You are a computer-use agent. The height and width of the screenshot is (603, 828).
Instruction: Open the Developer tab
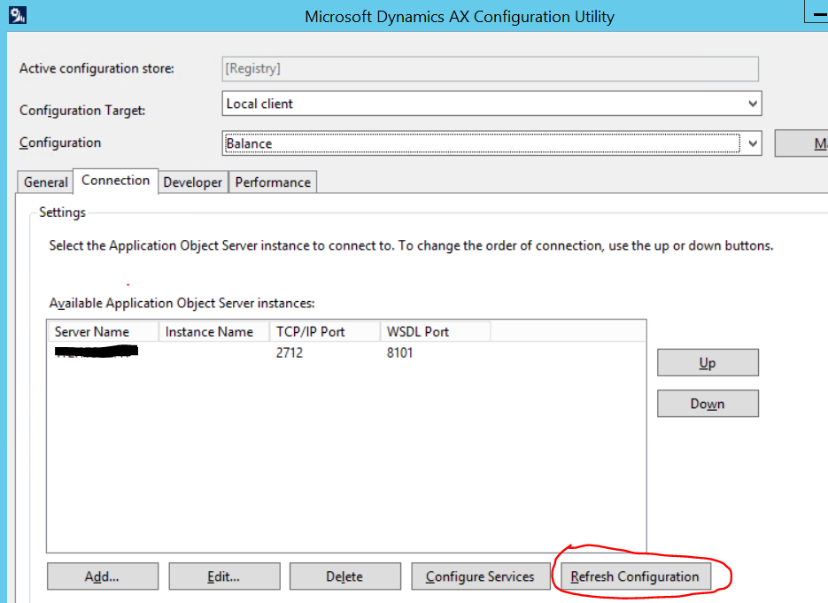click(193, 182)
